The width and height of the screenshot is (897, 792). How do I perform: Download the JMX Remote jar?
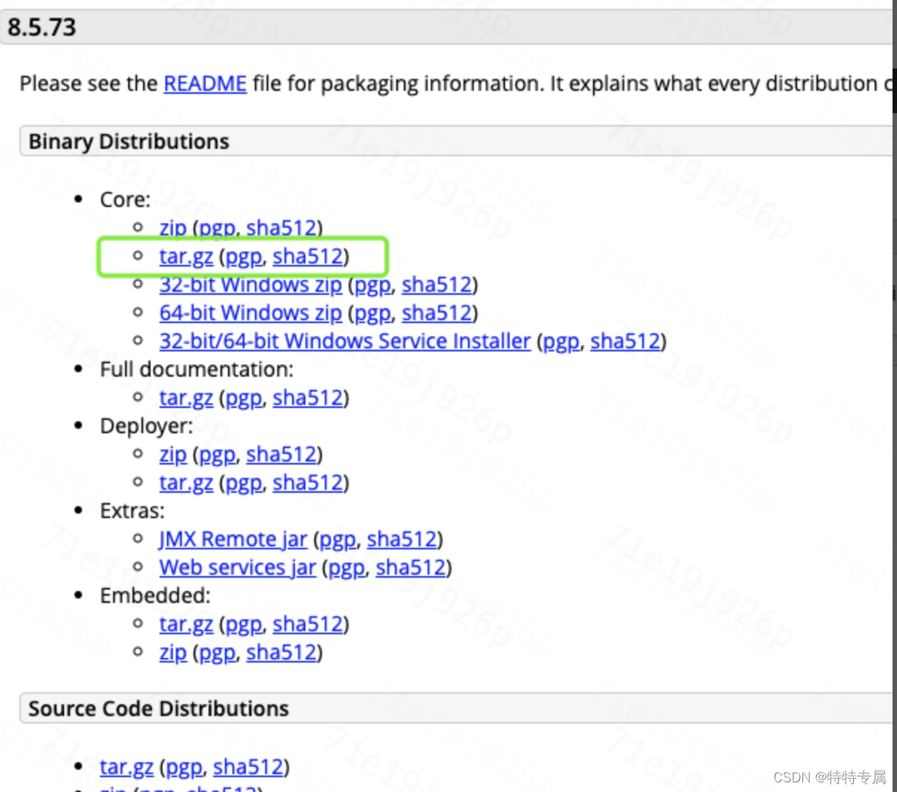[x=233, y=539]
